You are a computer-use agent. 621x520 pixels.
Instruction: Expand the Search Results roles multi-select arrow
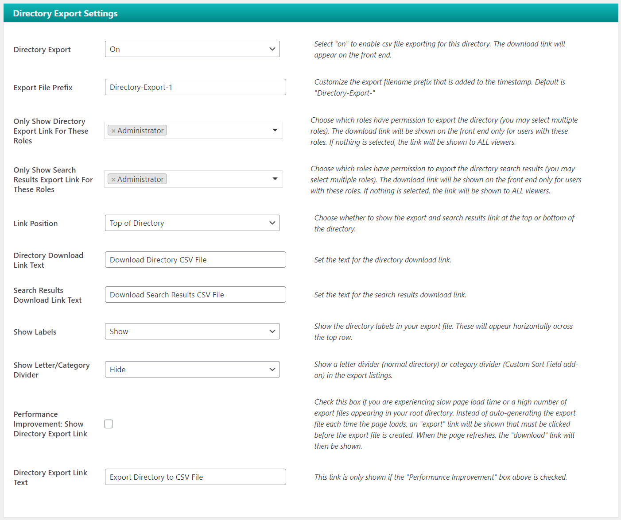(275, 179)
